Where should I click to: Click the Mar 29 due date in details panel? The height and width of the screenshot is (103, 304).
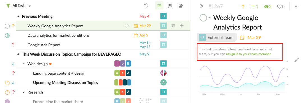[250, 37]
